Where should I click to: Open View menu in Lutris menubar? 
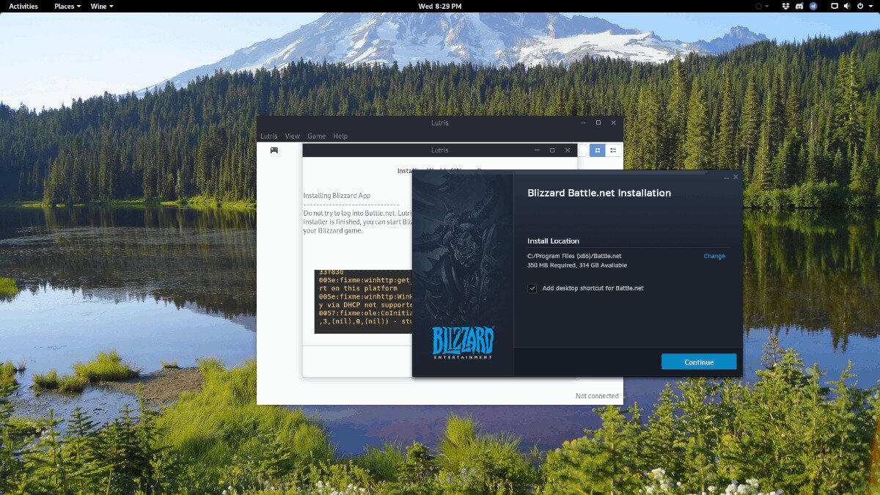[x=292, y=136]
